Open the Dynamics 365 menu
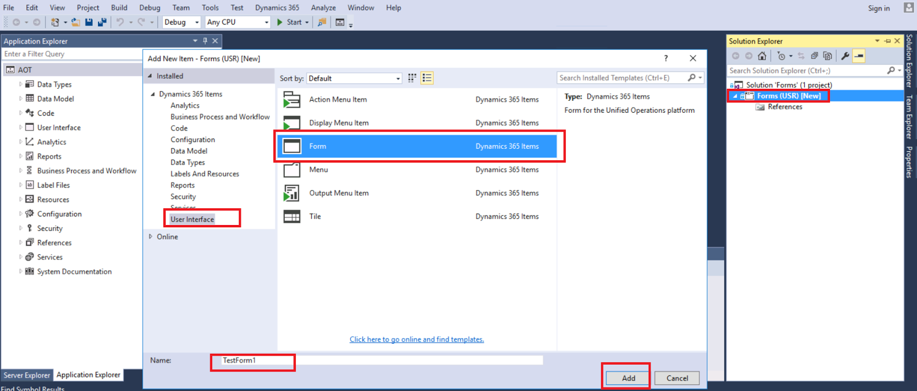 (x=277, y=7)
